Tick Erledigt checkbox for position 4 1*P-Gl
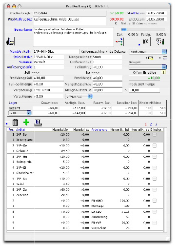The width and height of the screenshot is (177, 246). coord(155,167)
